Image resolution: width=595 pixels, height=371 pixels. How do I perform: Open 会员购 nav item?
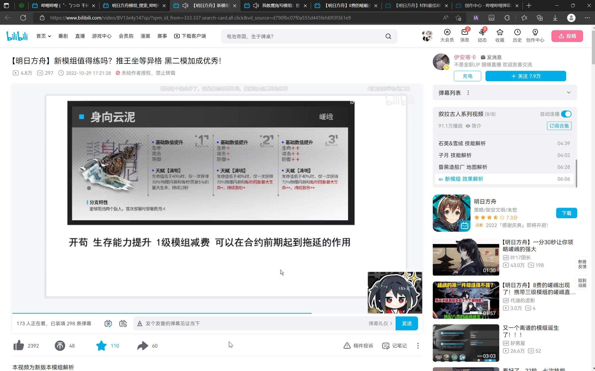click(x=126, y=36)
